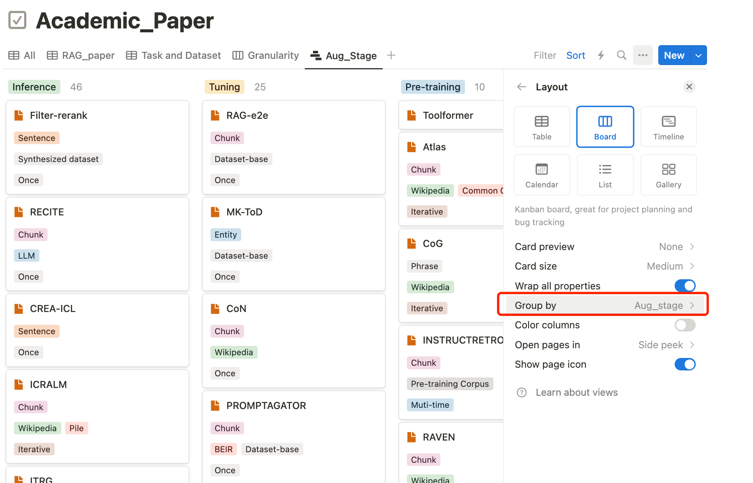This screenshot has height=483, width=753.
Task: Switch to Gallery layout view
Action: point(668,175)
